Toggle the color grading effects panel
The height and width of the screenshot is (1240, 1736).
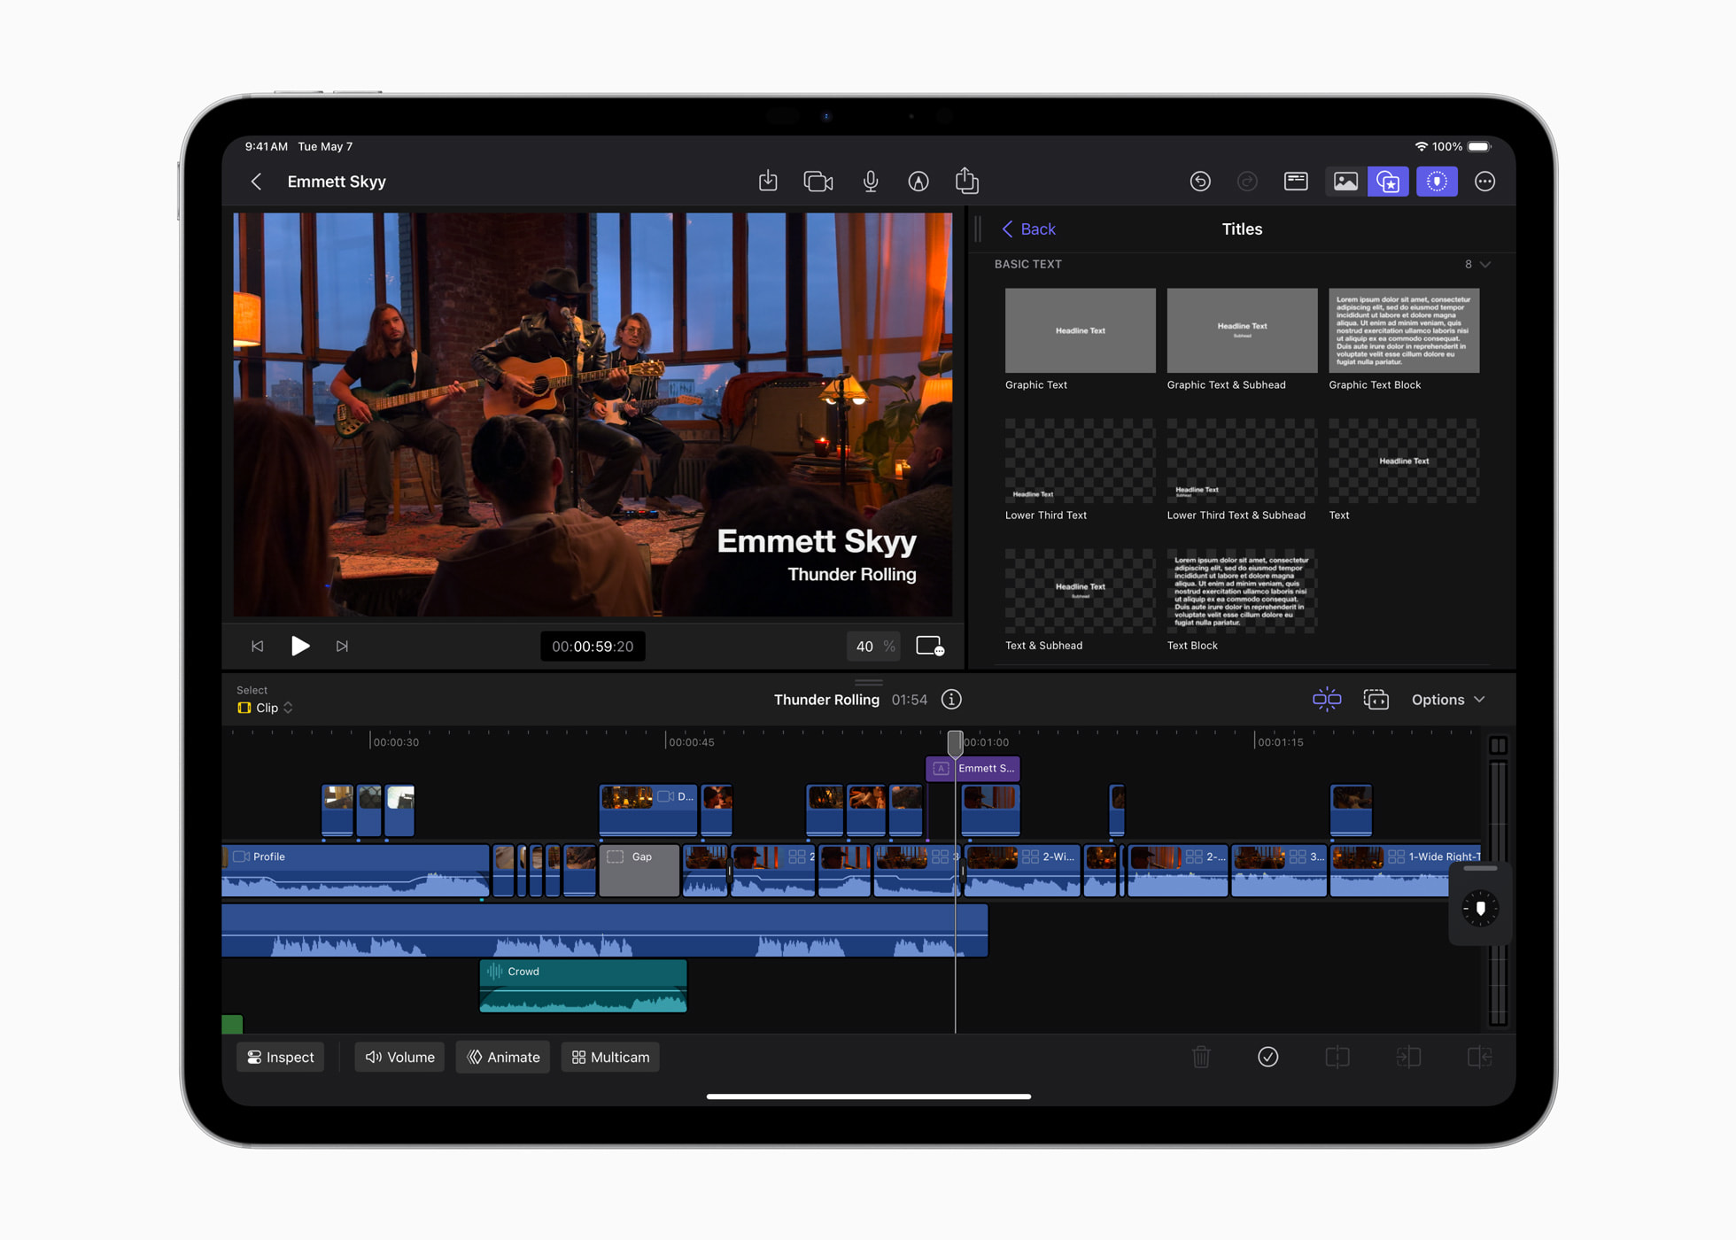[1437, 182]
